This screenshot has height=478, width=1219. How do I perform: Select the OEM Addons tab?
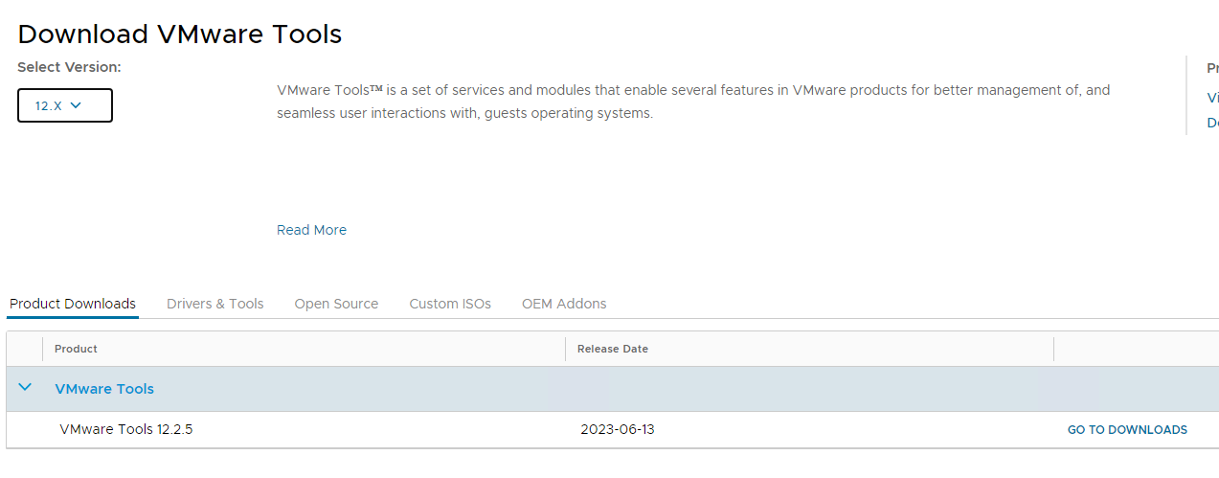coord(564,304)
